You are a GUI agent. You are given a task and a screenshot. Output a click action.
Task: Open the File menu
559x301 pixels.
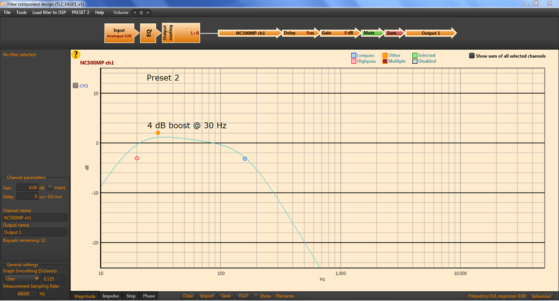click(7, 13)
